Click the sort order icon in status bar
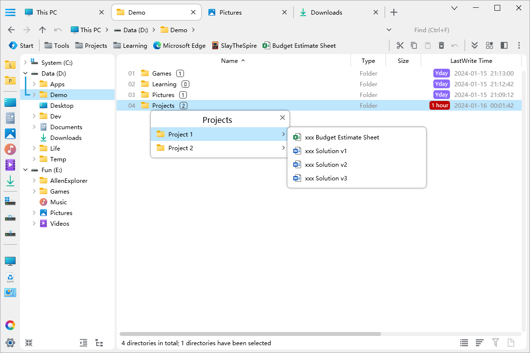 [x=480, y=343]
